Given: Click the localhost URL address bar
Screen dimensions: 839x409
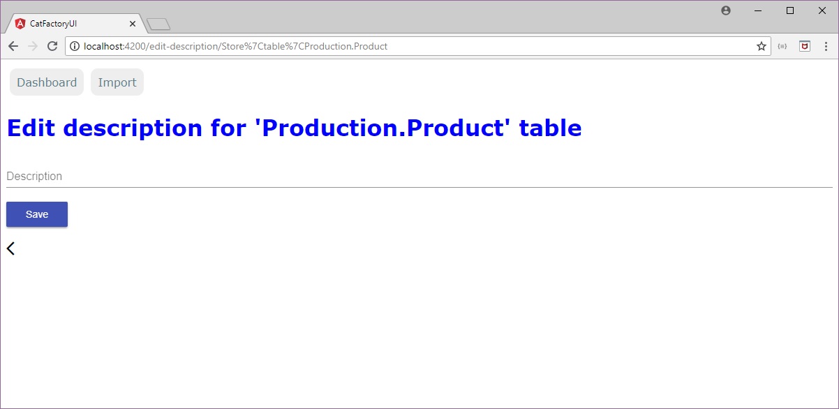Looking at the screenshot, I should pos(412,46).
